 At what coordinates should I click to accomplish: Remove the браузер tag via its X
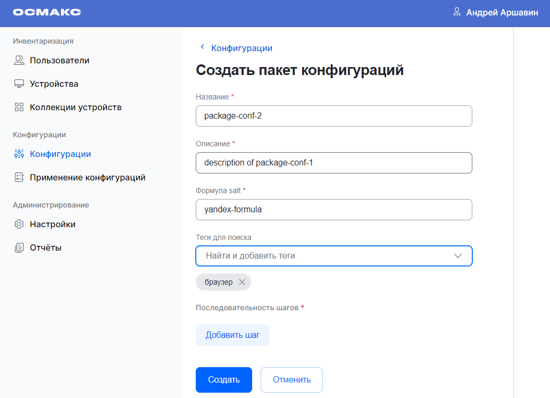point(242,282)
